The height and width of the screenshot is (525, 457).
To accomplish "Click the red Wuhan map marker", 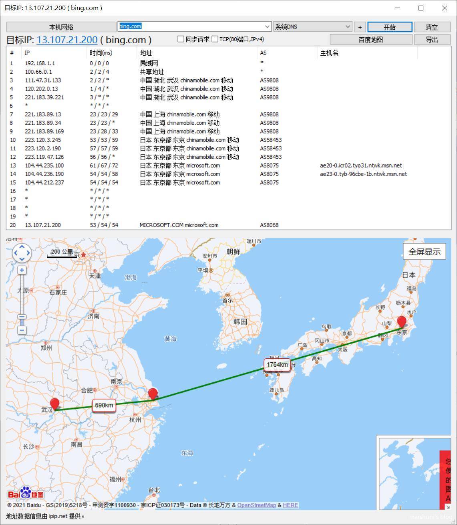I will pyautogui.click(x=54, y=404).
